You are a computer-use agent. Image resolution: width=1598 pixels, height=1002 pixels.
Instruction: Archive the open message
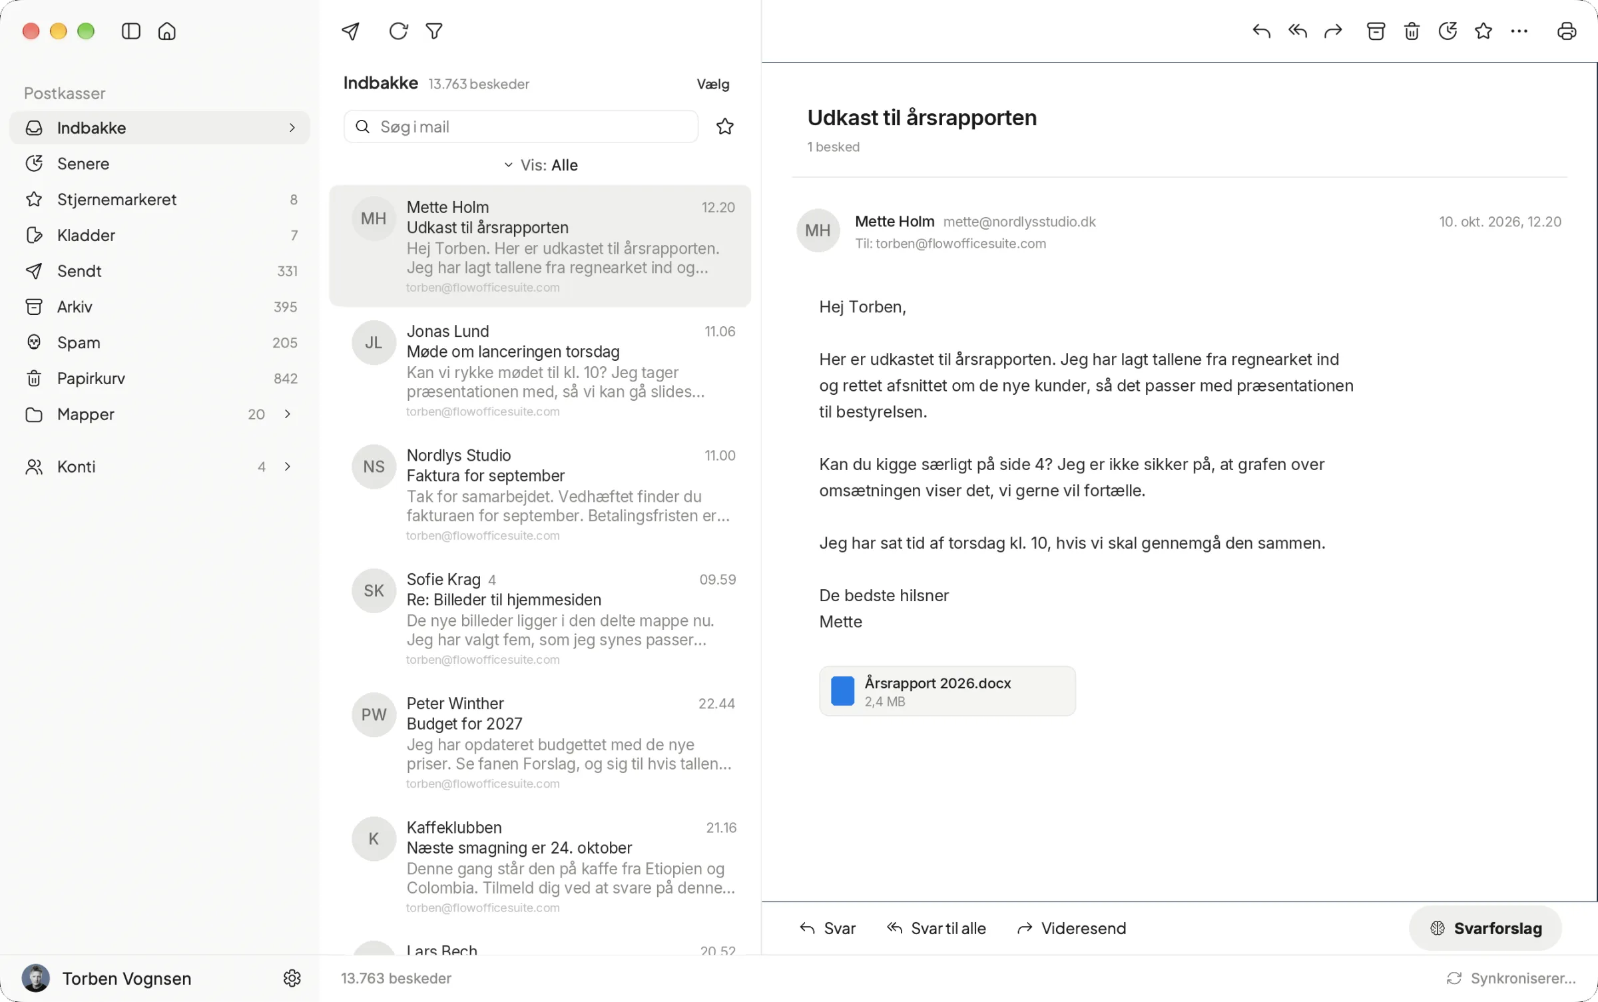1376,31
